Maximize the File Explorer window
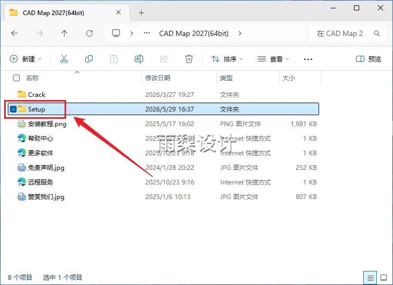The image size is (393, 285). pyautogui.click(x=357, y=8)
